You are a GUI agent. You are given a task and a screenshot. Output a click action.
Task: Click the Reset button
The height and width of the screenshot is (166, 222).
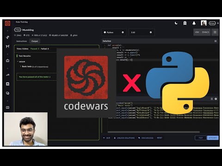click(160, 138)
